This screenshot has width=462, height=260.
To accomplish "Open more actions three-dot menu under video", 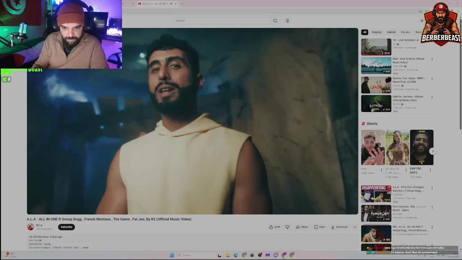I will (x=355, y=227).
